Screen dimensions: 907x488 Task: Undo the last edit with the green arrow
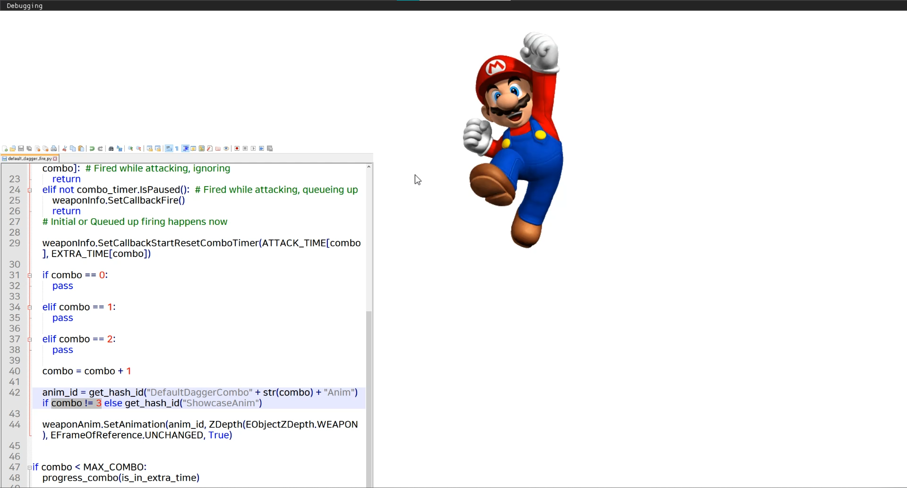(92, 149)
